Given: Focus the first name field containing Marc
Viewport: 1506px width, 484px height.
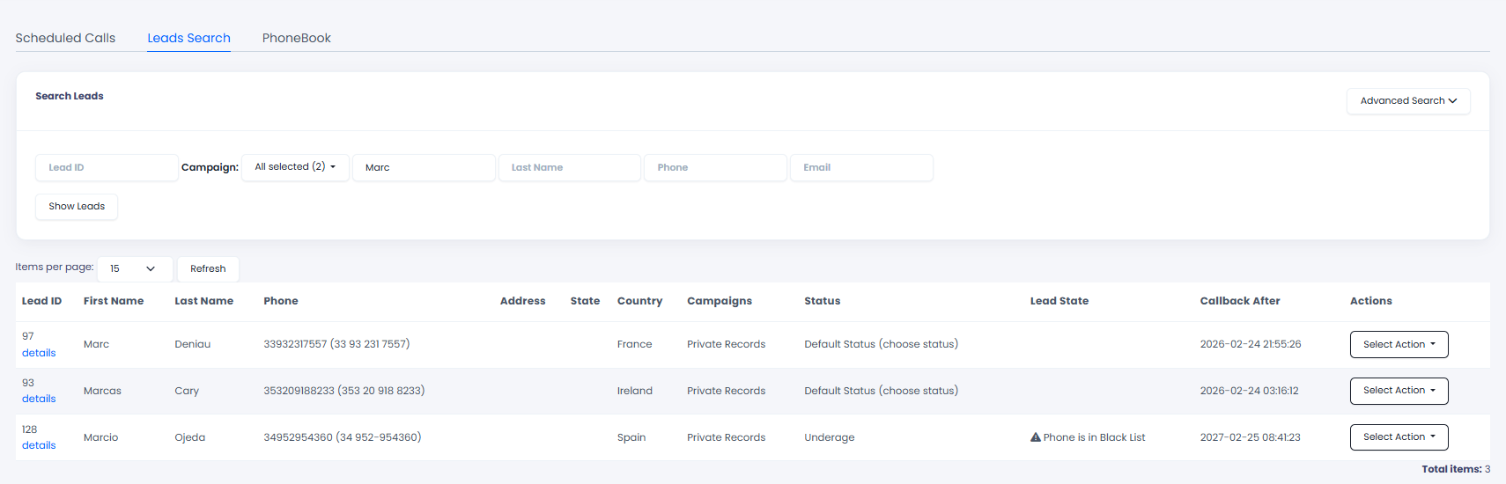Looking at the screenshot, I should point(424,167).
